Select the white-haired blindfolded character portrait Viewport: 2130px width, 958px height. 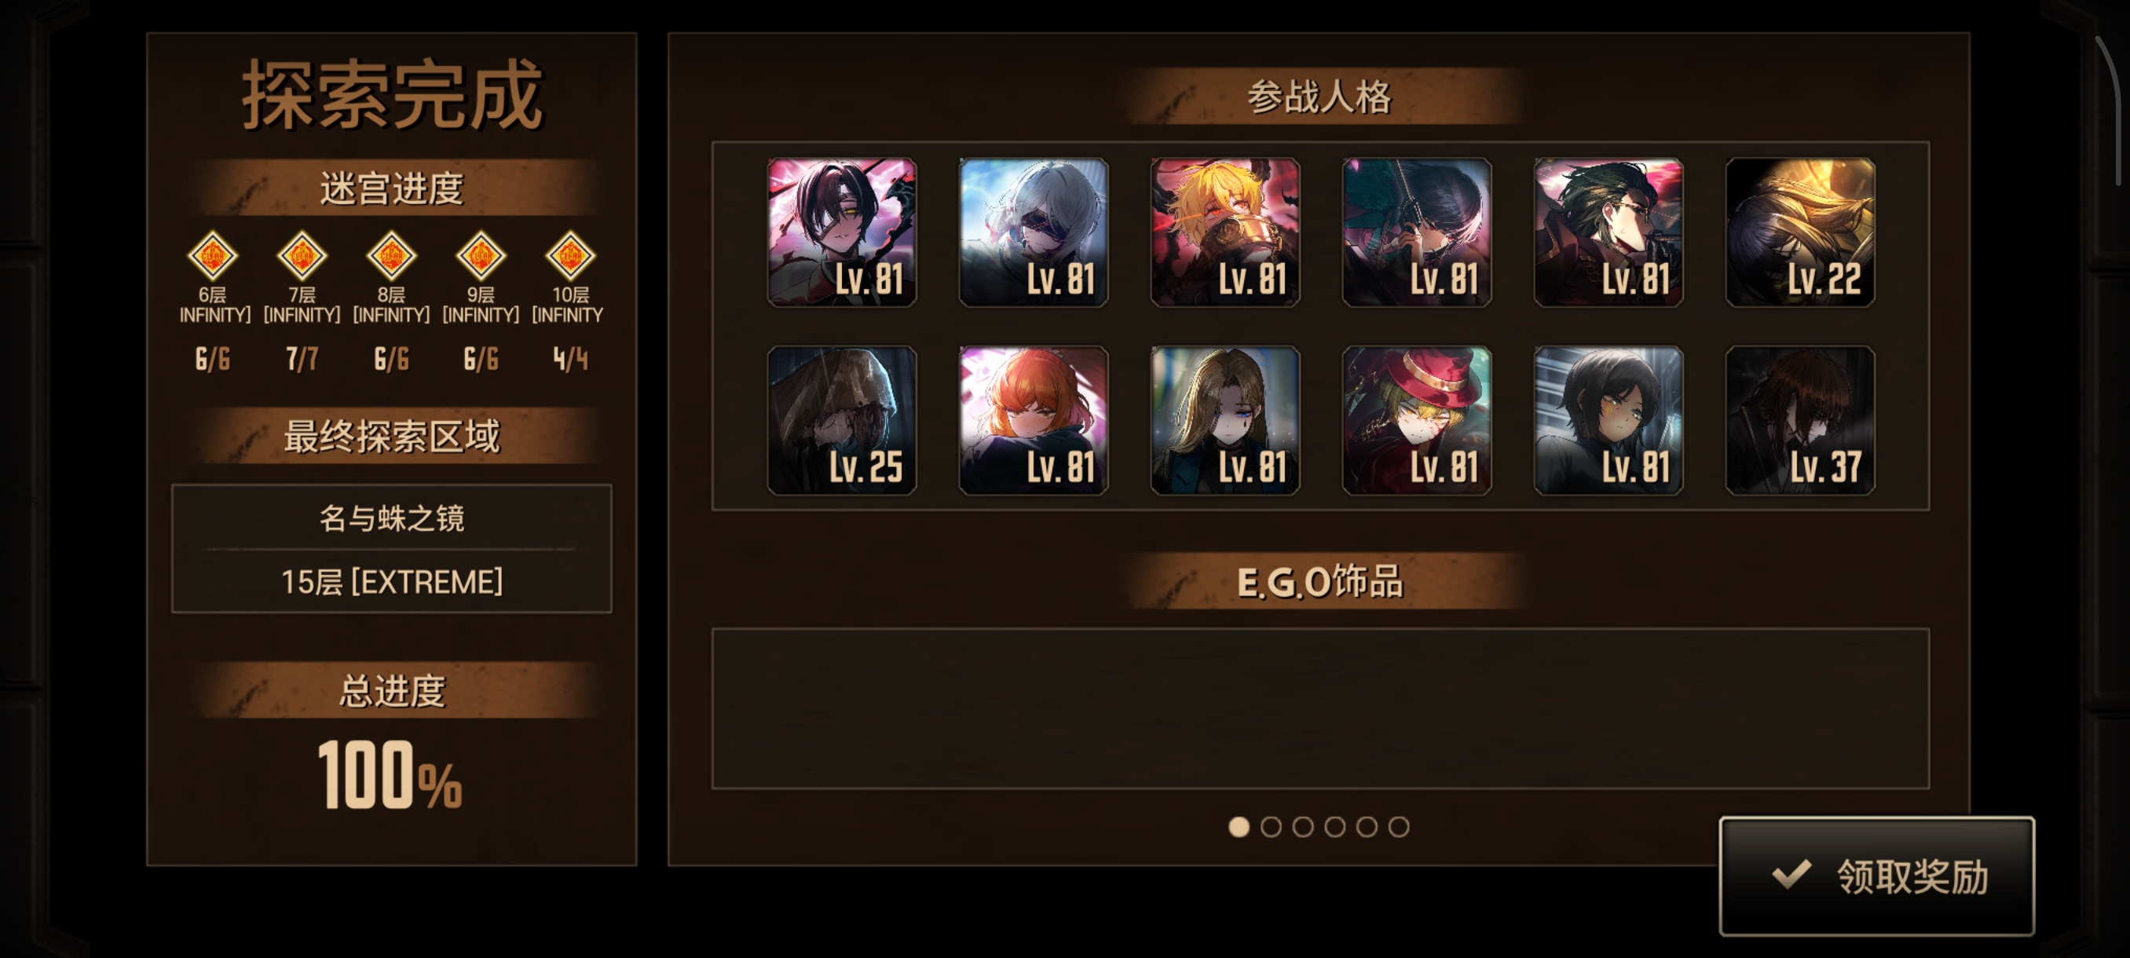point(1034,232)
